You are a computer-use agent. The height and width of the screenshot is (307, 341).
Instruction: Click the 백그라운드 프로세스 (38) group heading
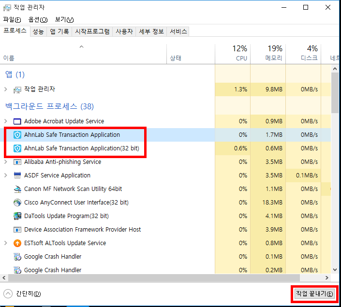click(49, 106)
